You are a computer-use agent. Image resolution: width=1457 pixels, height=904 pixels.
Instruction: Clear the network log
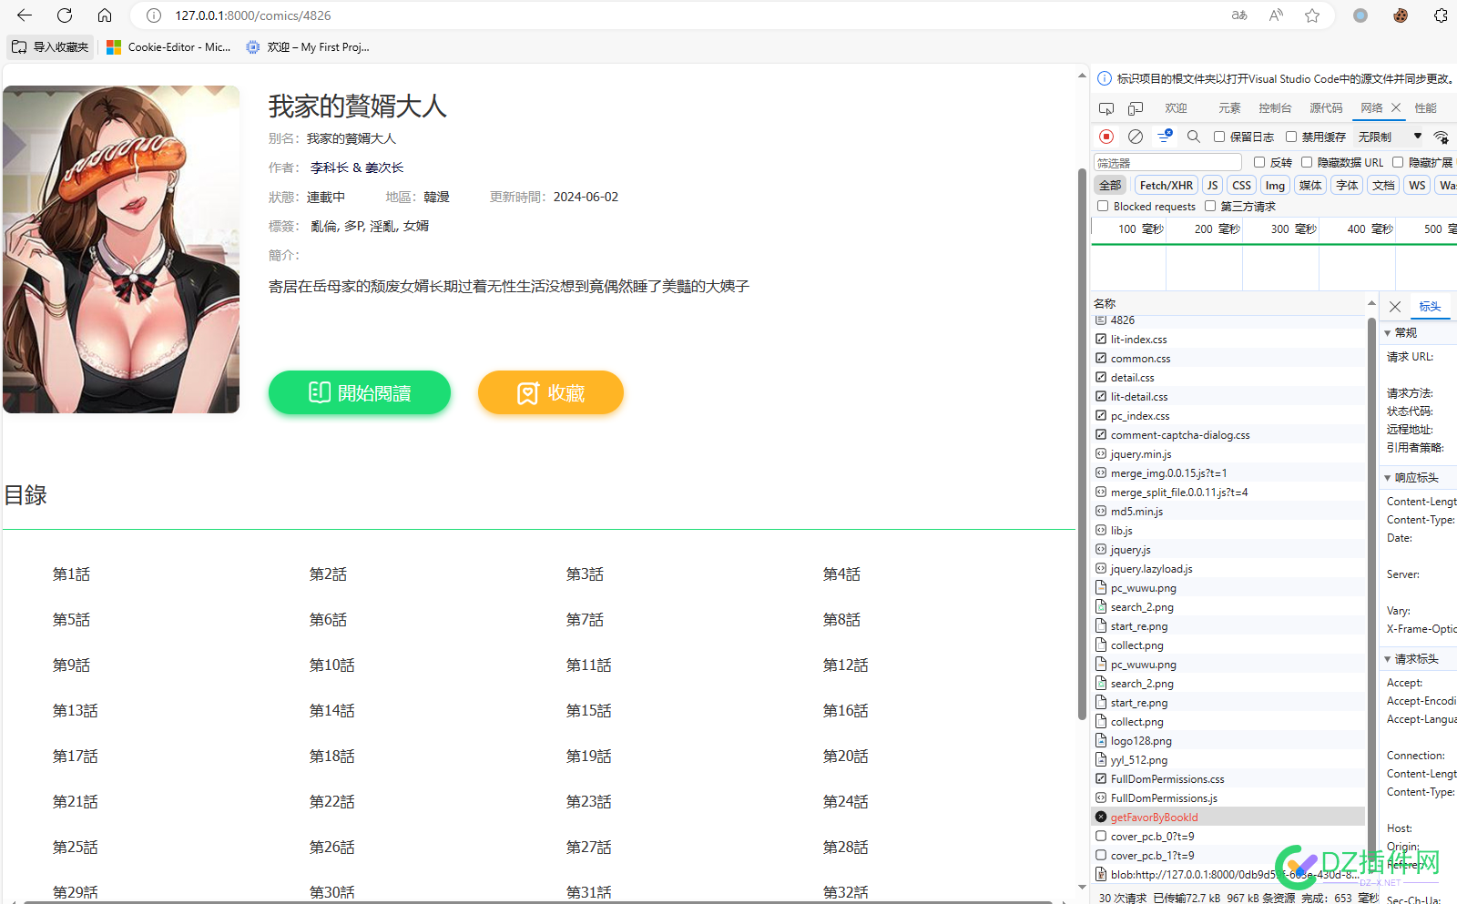pos(1136,137)
